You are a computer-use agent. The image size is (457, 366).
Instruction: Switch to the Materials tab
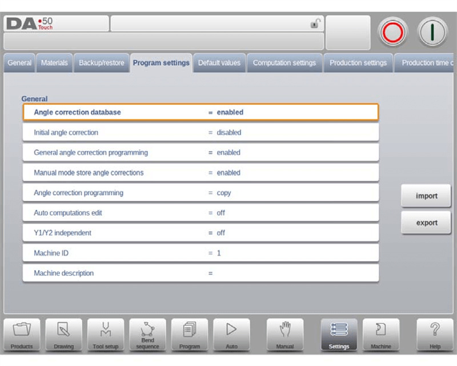(x=54, y=63)
